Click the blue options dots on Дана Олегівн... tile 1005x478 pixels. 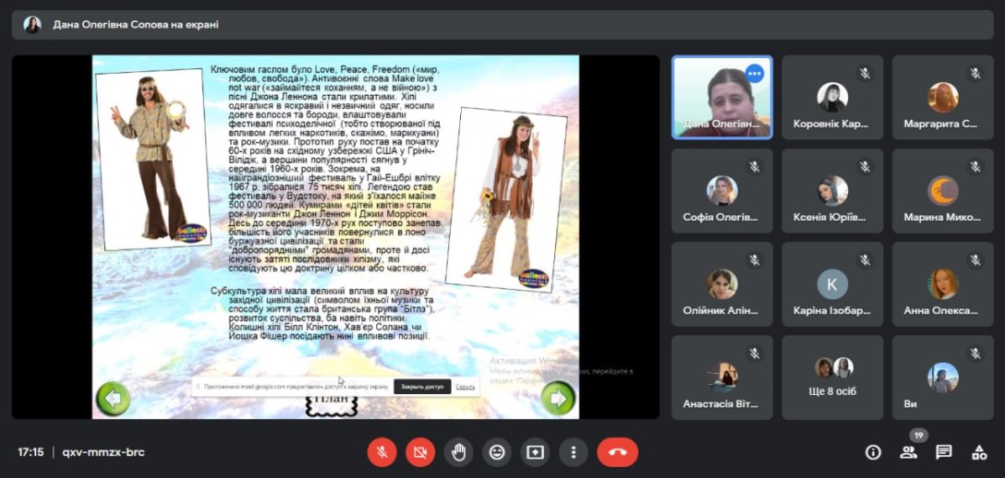[x=755, y=74]
